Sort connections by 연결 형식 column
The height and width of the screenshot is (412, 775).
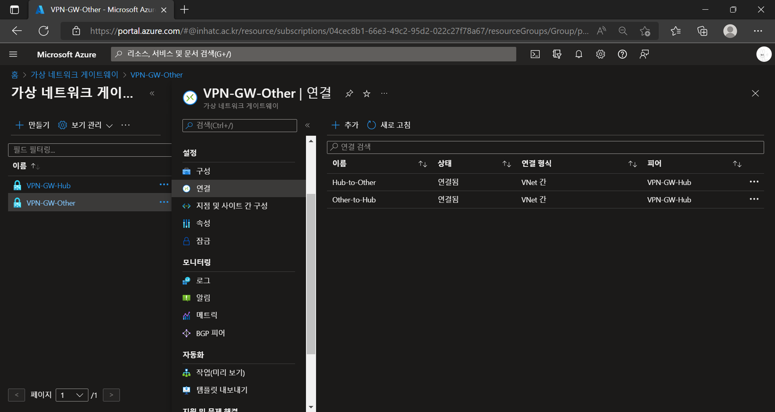click(x=632, y=164)
